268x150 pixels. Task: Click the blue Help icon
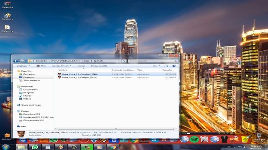pyautogui.click(x=174, y=66)
